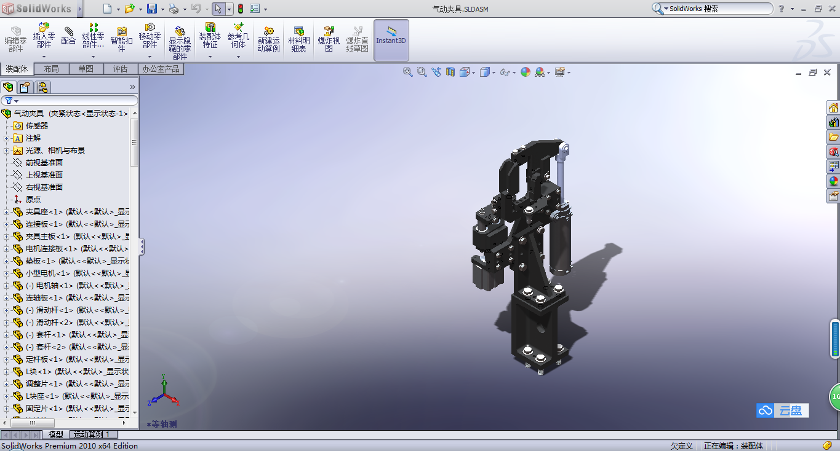Click 参考几何体 (Reference Geometry)
This screenshot has height=451, width=840.
pyautogui.click(x=238, y=36)
